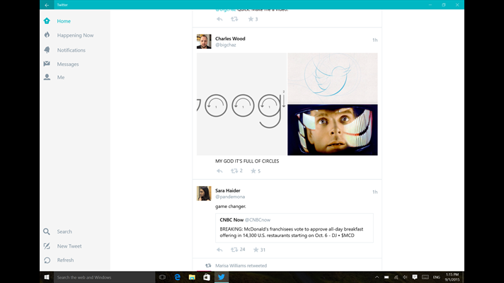
Task: Click the New Tweet label
Action: tap(69, 246)
